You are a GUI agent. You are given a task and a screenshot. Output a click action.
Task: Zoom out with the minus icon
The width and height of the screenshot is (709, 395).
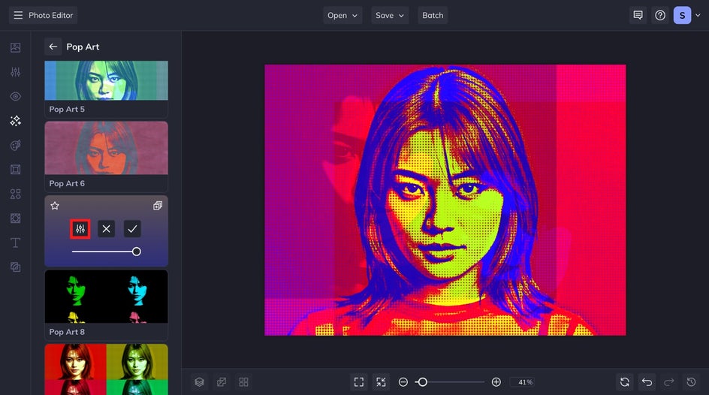pyautogui.click(x=403, y=382)
